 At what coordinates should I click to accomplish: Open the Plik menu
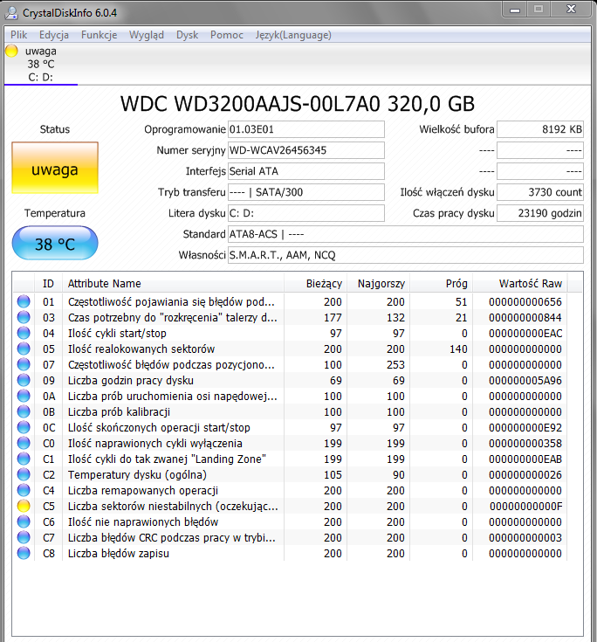click(x=19, y=35)
